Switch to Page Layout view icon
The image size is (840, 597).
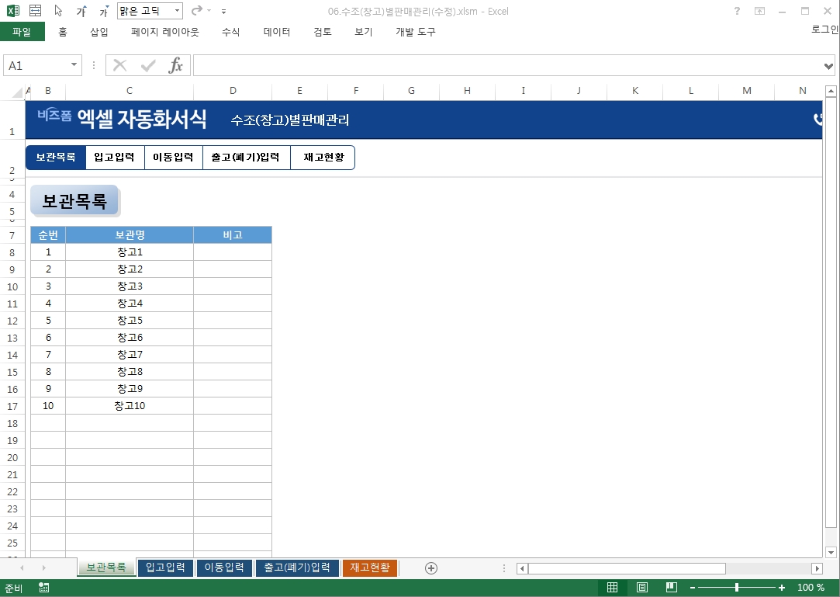[x=641, y=588]
